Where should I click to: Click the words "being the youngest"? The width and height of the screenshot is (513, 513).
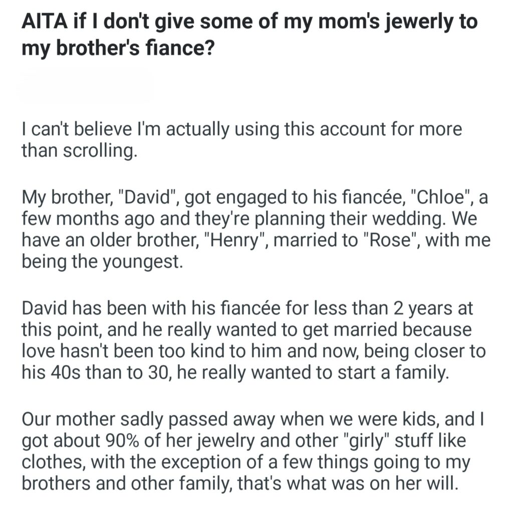coord(100,262)
